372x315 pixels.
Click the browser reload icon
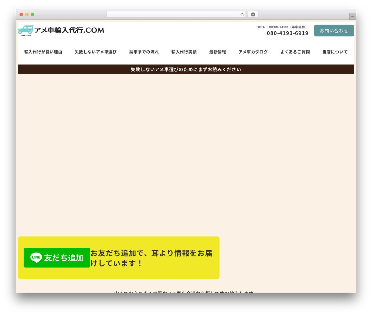tap(242, 15)
